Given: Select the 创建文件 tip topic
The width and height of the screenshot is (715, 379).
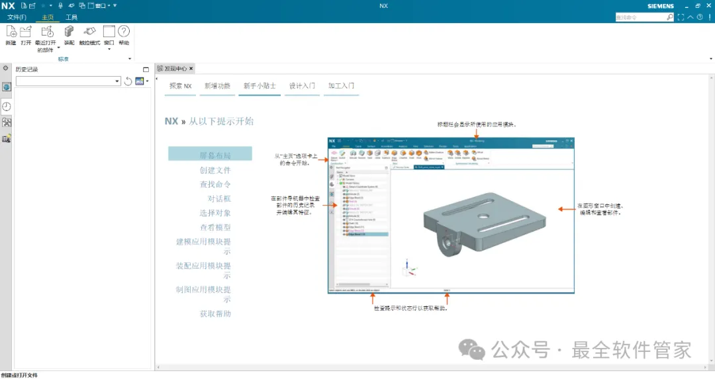Looking at the screenshot, I should (215, 171).
